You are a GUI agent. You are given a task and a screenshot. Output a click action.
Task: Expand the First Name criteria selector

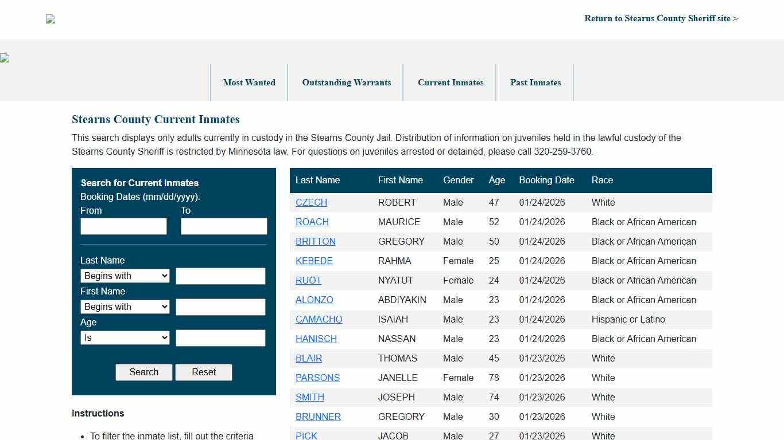[x=125, y=307]
